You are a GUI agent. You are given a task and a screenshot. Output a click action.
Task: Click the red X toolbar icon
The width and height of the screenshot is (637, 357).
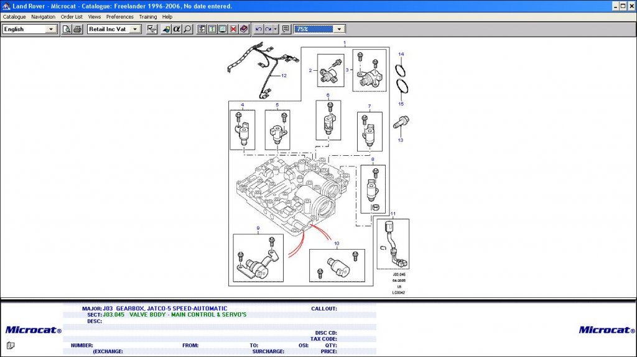[x=233, y=29]
